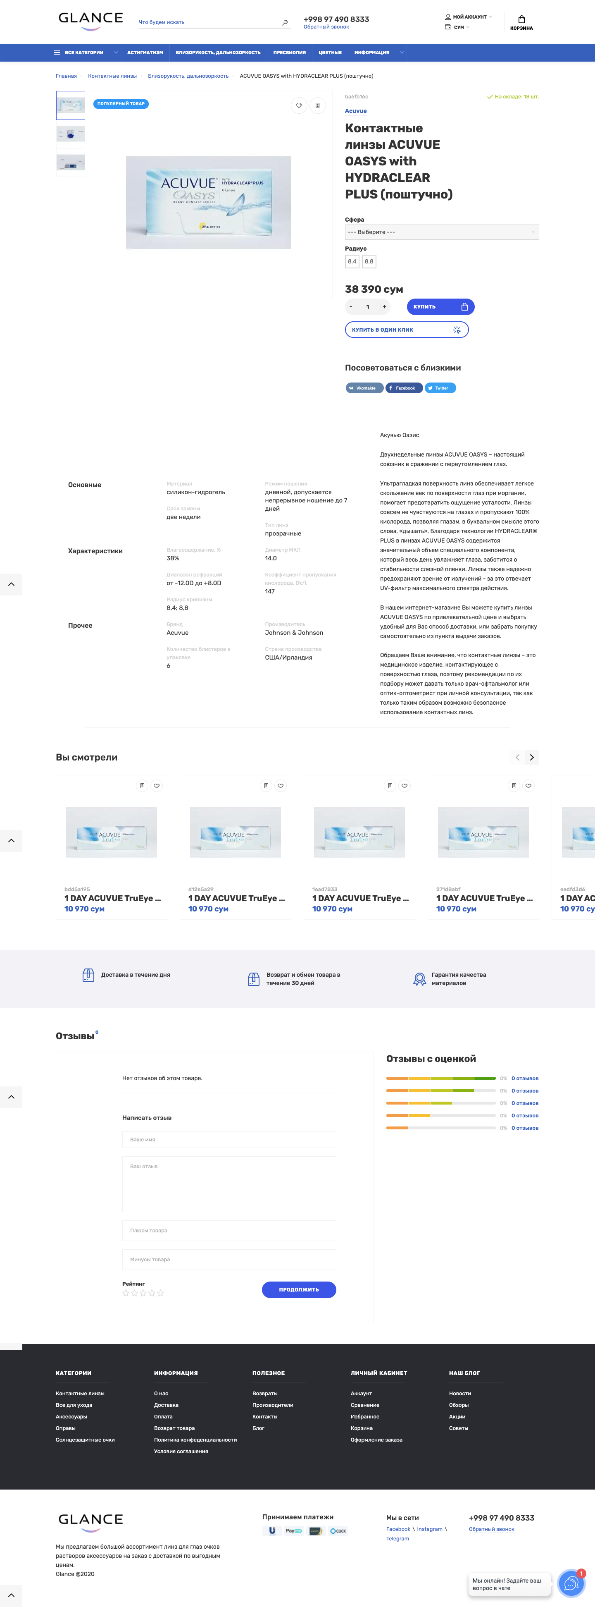
Task: Open the online chat bubble icon
Action: tap(570, 1583)
